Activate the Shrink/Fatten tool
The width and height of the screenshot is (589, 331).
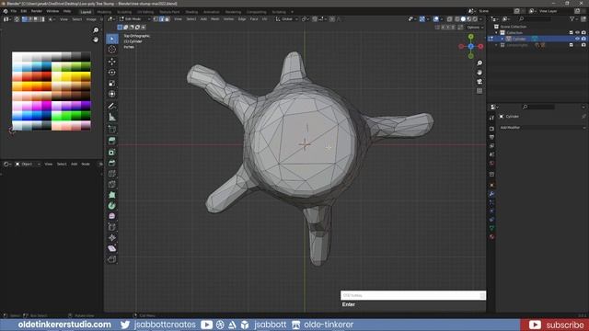pos(112,237)
